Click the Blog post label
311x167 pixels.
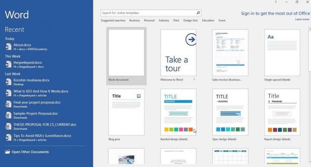[x=114, y=139]
